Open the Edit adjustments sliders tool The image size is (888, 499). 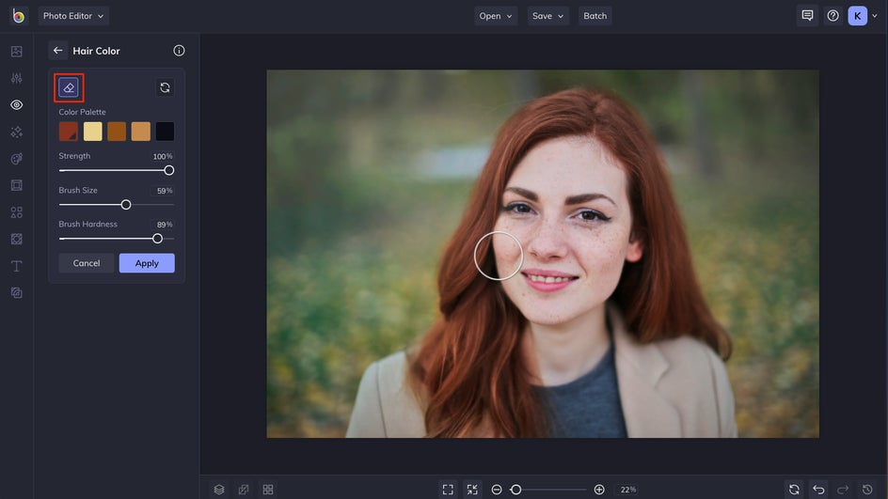[16, 78]
